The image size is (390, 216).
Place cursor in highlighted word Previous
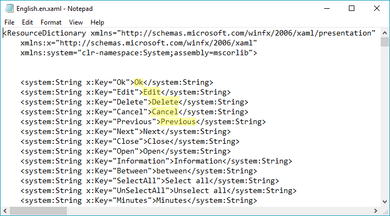178,122
